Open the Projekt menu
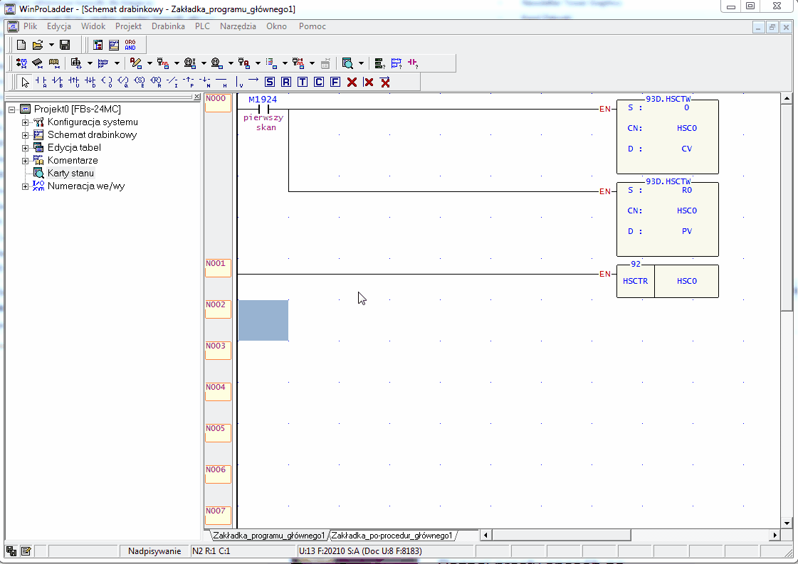Viewport: 798px width, 564px height. pyautogui.click(x=128, y=26)
